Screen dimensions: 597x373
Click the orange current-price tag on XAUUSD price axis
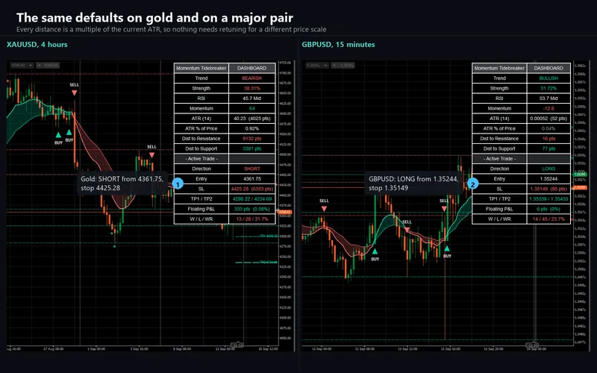point(284,212)
